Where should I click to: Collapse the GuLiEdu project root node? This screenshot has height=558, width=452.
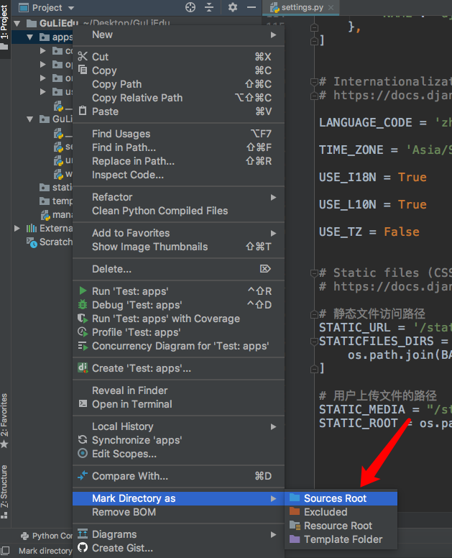17,24
